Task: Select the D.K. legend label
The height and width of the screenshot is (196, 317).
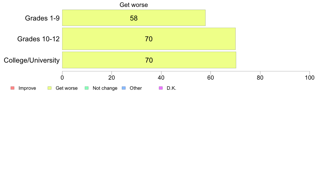Action: pos(171,88)
